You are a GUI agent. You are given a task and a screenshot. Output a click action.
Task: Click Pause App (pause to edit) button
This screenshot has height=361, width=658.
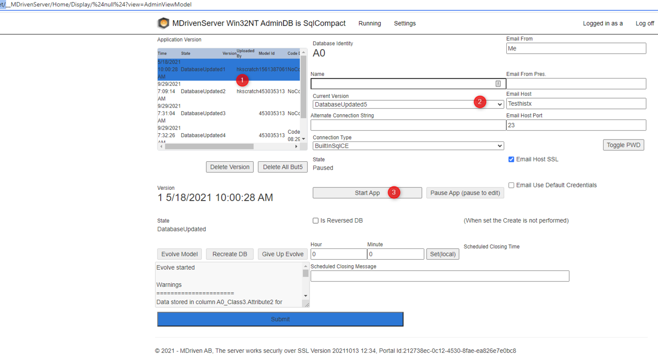(465, 193)
